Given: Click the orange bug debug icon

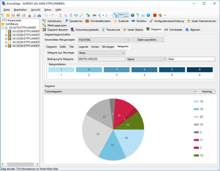Looking at the screenshot, I should point(160,15).
